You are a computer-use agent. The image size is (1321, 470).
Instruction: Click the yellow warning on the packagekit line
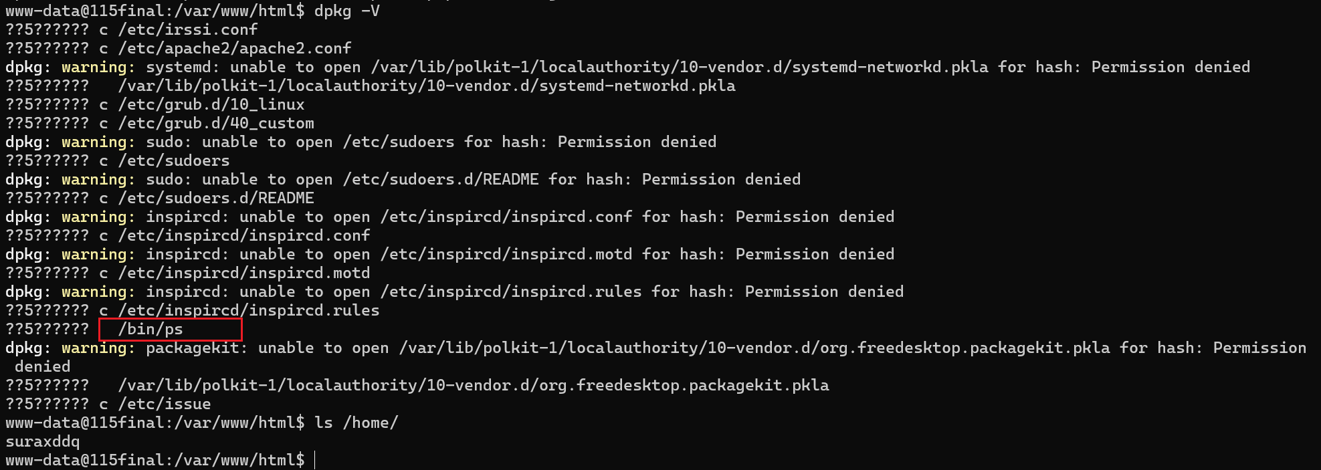98,348
